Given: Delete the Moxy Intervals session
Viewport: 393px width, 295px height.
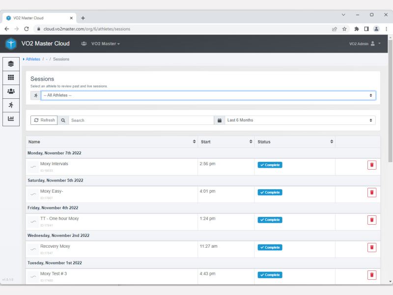Looking at the screenshot, I should 372,165.
